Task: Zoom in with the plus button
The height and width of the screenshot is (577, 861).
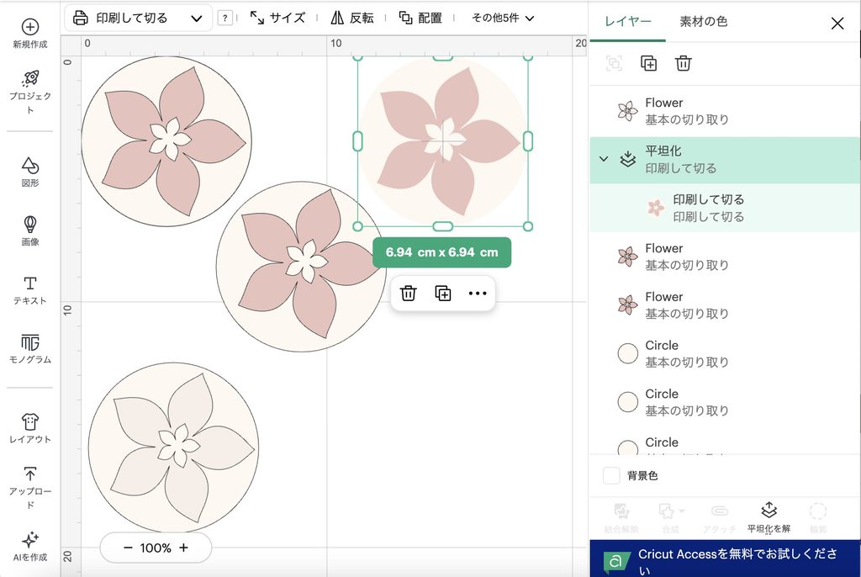Action: [183, 548]
